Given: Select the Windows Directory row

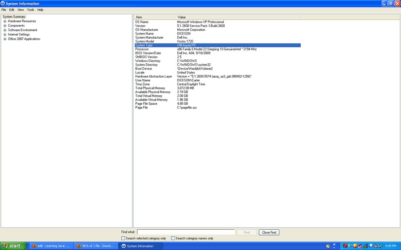Looking at the screenshot, I should (x=218, y=61).
